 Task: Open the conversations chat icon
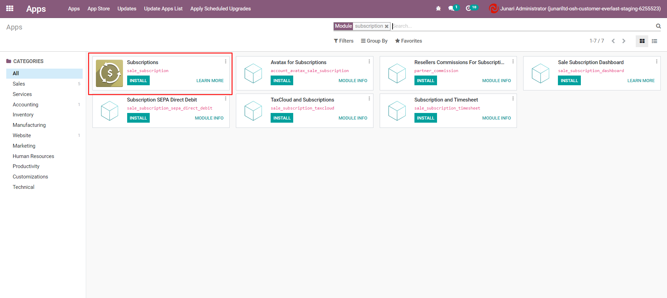click(451, 8)
